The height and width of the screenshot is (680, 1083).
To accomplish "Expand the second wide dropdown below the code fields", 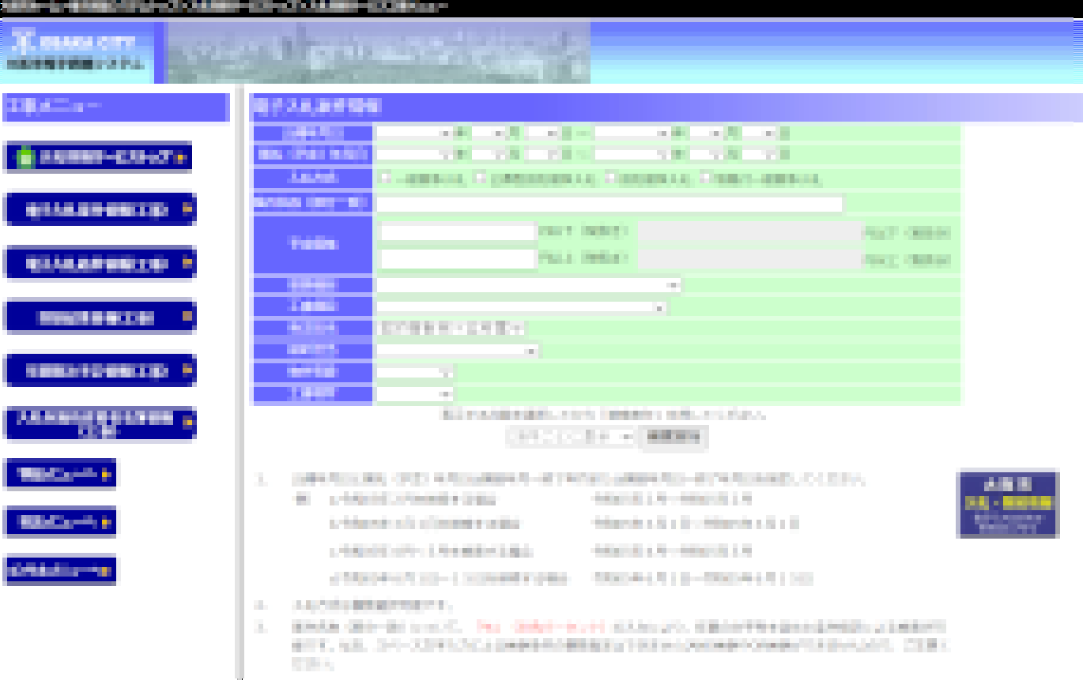I will point(522,306).
